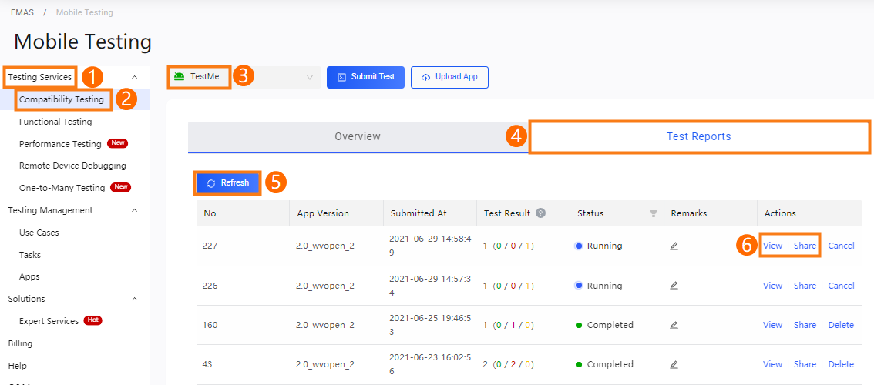Share the report for test 43

tap(805, 364)
